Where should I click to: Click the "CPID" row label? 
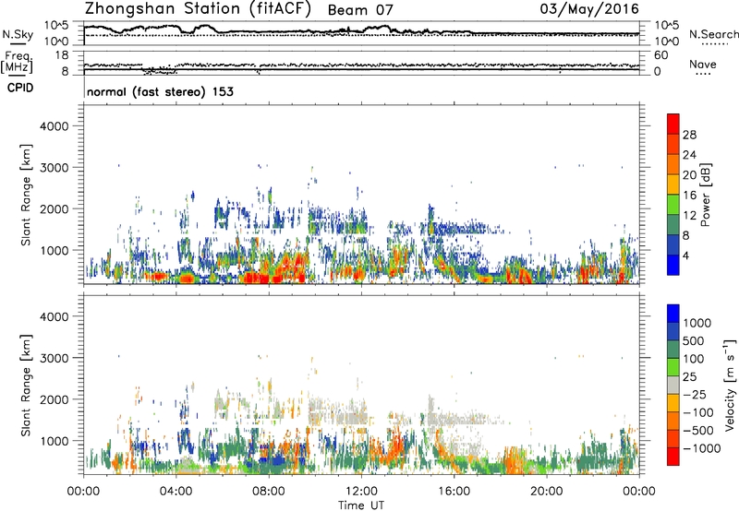click(x=20, y=88)
